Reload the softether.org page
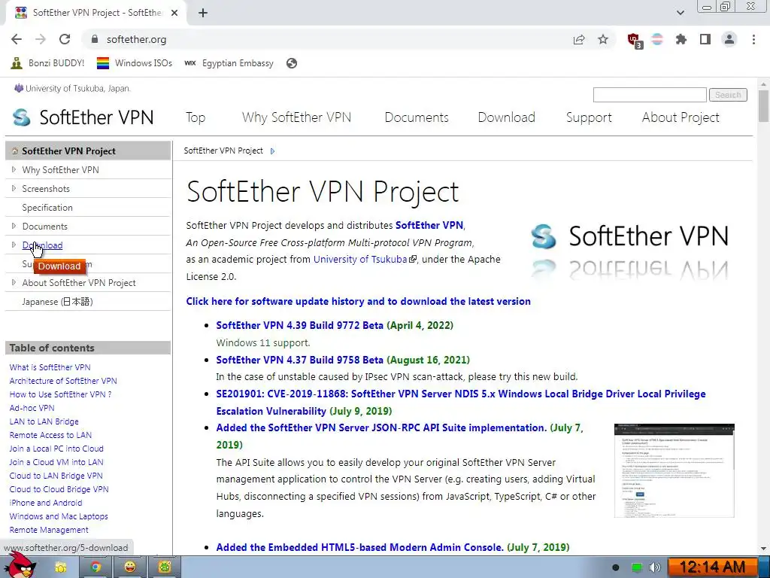This screenshot has height=578, width=770. [x=65, y=39]
